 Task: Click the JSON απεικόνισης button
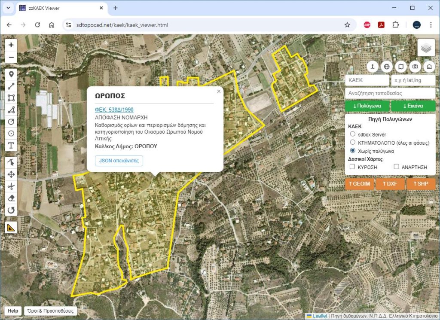(119, 161)
